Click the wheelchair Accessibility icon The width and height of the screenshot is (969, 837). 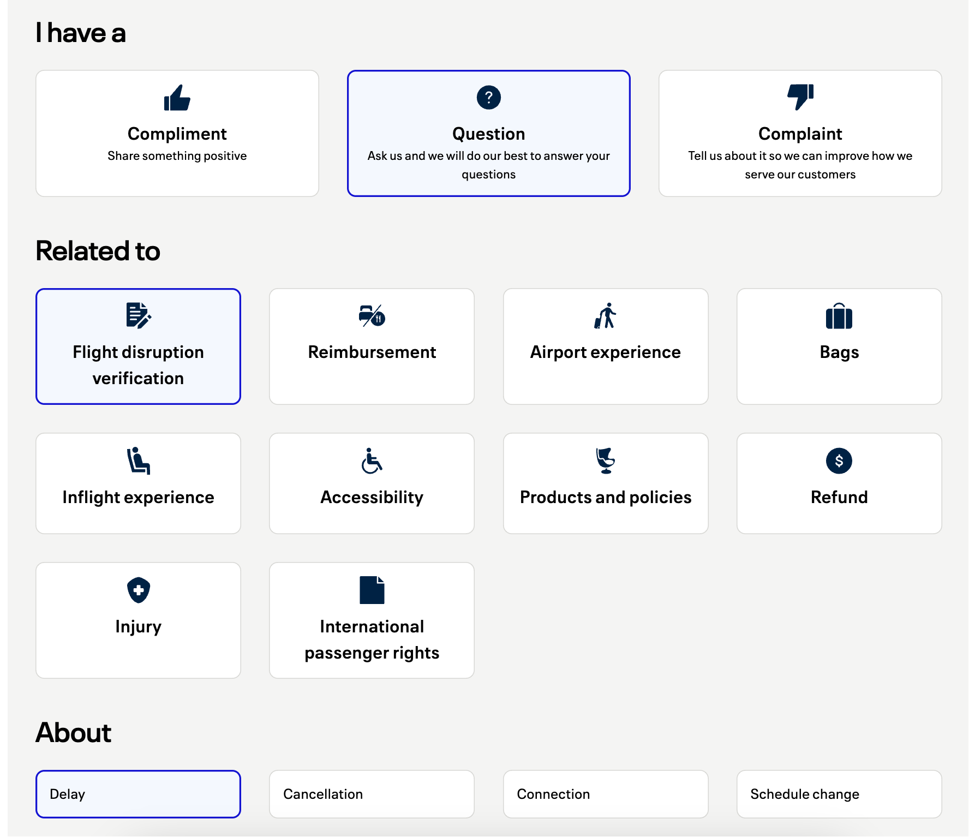372,461
